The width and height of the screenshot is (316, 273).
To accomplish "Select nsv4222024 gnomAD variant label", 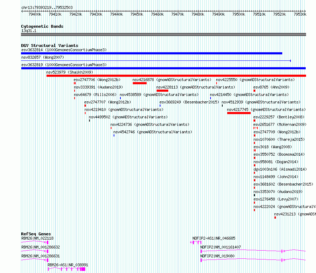I will 284,207.
